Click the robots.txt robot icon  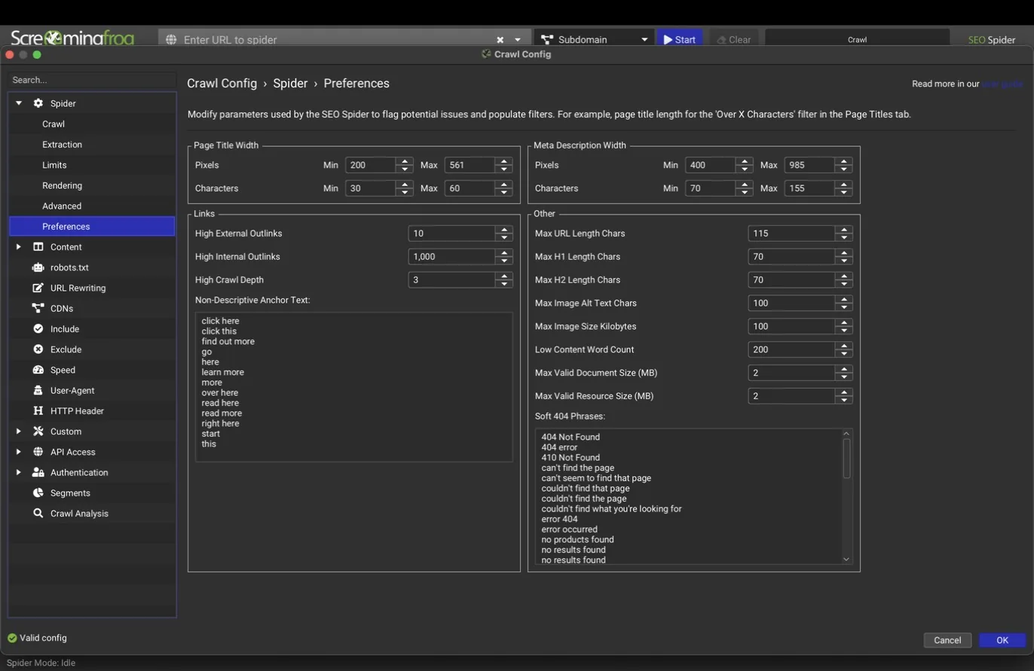(x=38, y=267)
